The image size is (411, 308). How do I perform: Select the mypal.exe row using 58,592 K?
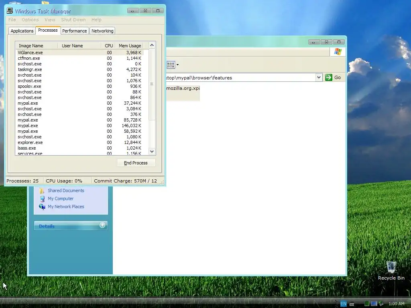click(80, 131)
